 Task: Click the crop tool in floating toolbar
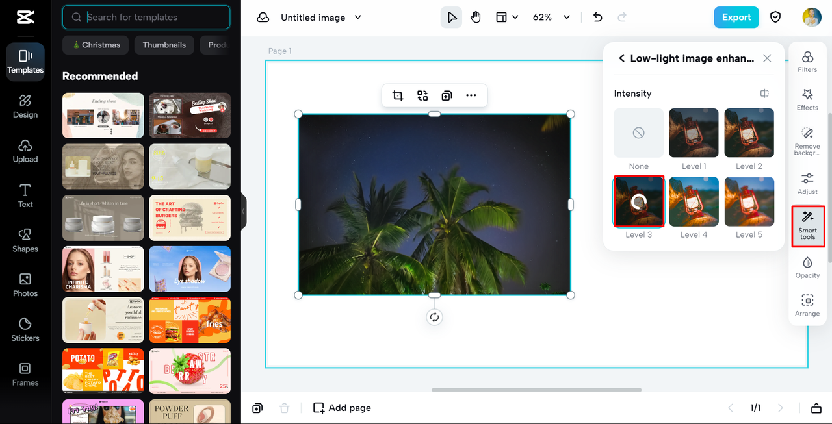coord(398,96)
